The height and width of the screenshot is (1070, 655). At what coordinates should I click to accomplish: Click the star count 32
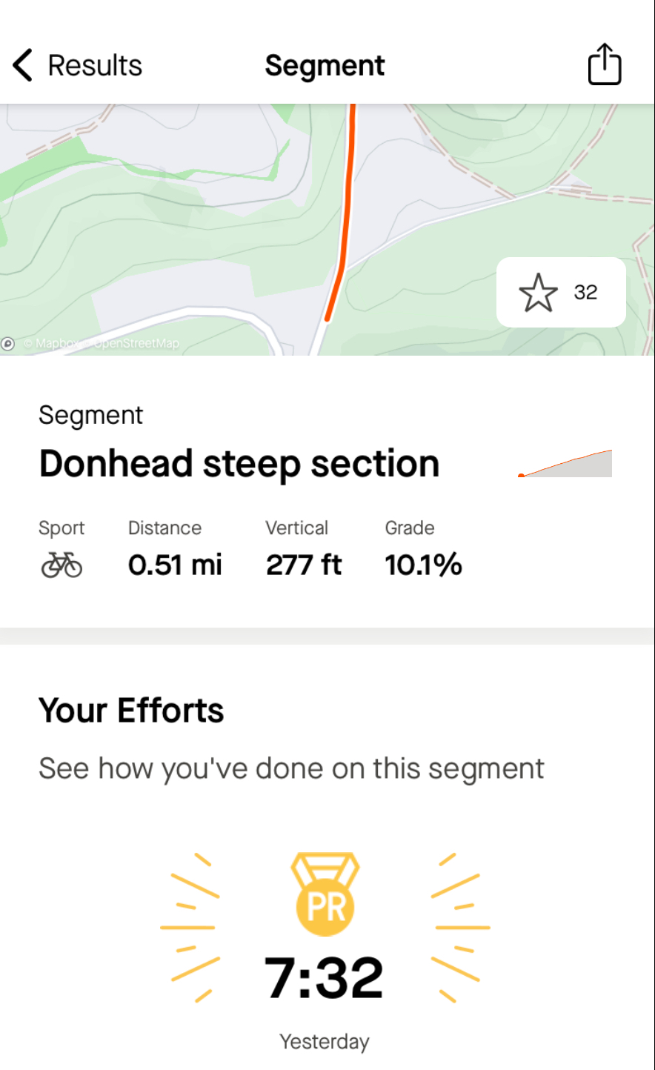click(x=585, y=293)
